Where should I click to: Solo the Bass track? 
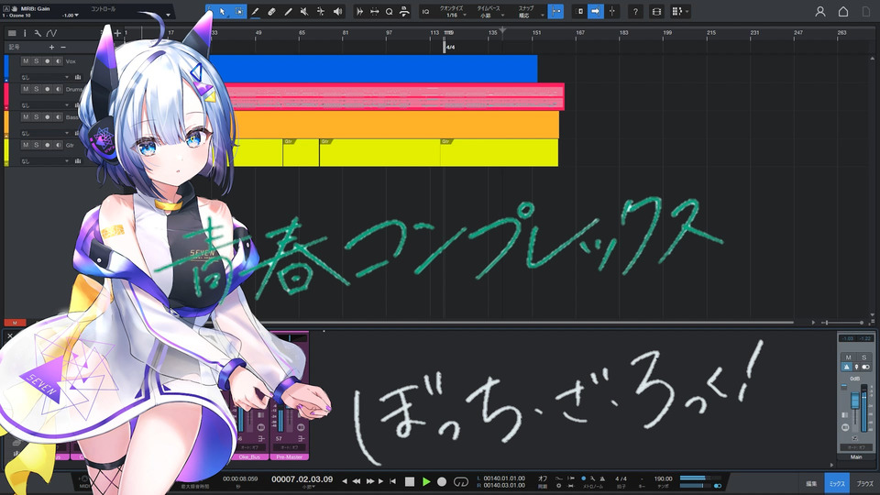[x=37, y=117]
